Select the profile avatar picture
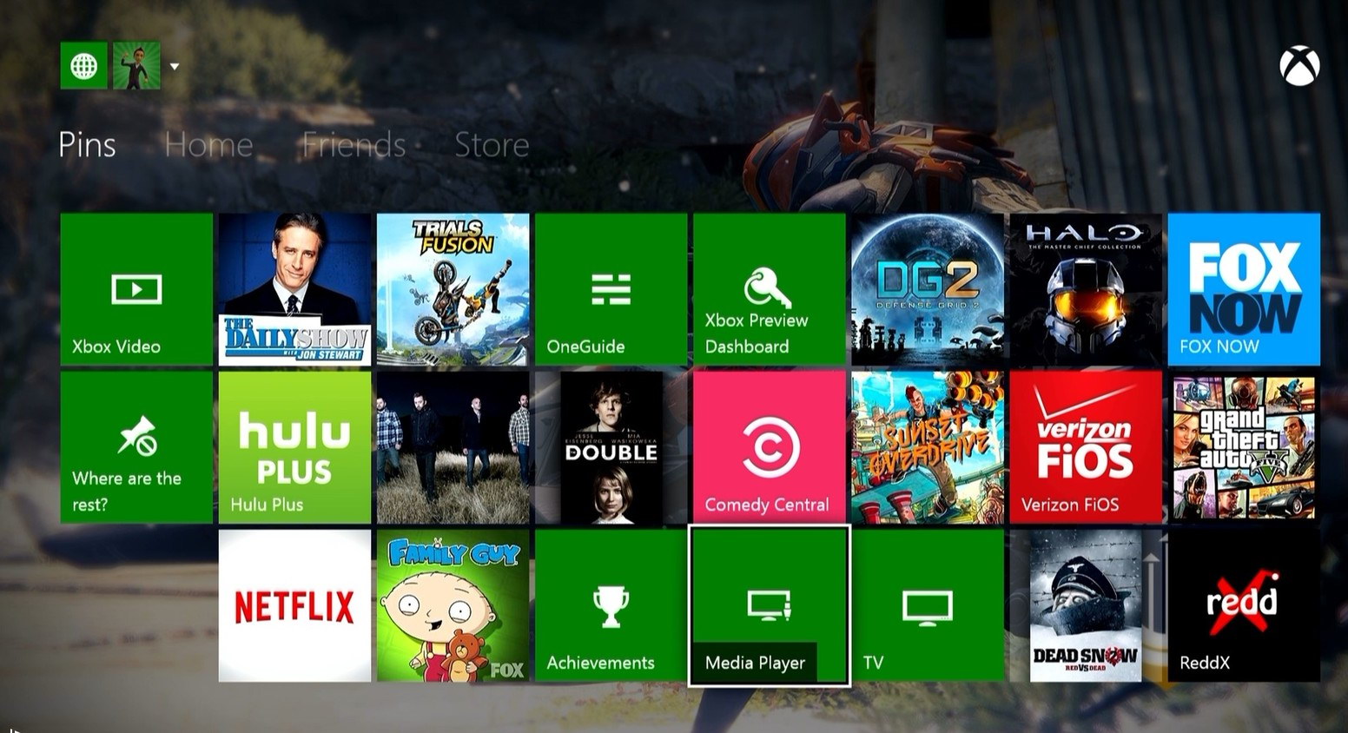This screenshot has height=733, width=1348. point(136,65)
